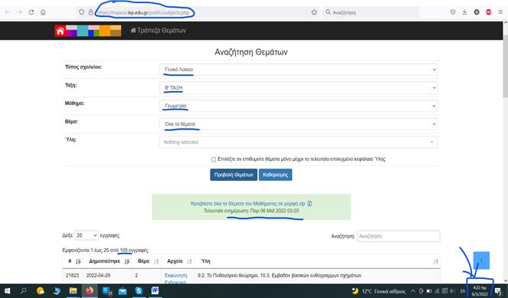The image size is (508, 298).
Task: Open the taskbar app with the 17 badge
Action: click(107, 291)
